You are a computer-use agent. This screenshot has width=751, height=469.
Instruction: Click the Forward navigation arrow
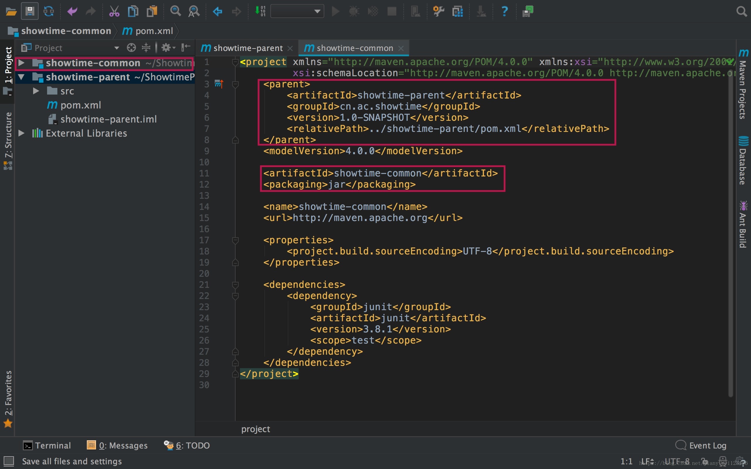(236, 11)
